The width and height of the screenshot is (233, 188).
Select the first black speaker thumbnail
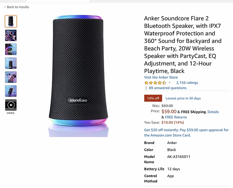[x=11, y=21]
